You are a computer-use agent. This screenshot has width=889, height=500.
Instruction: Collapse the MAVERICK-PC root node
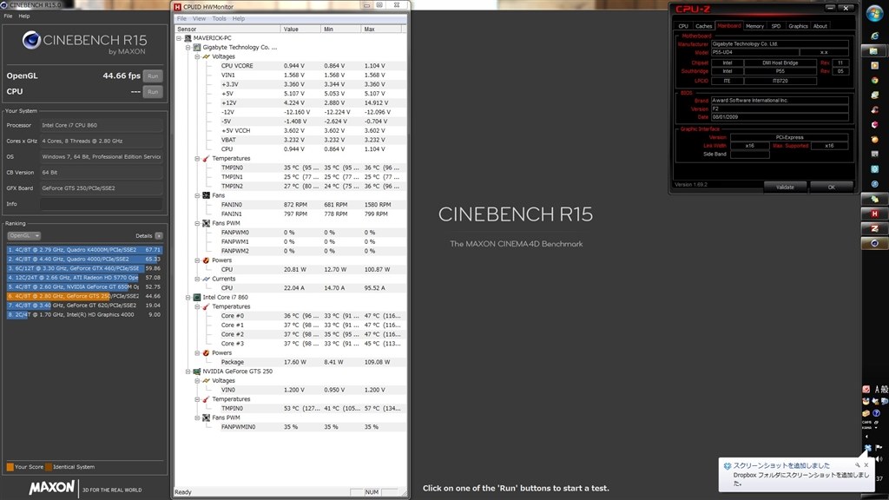(179, 38)
